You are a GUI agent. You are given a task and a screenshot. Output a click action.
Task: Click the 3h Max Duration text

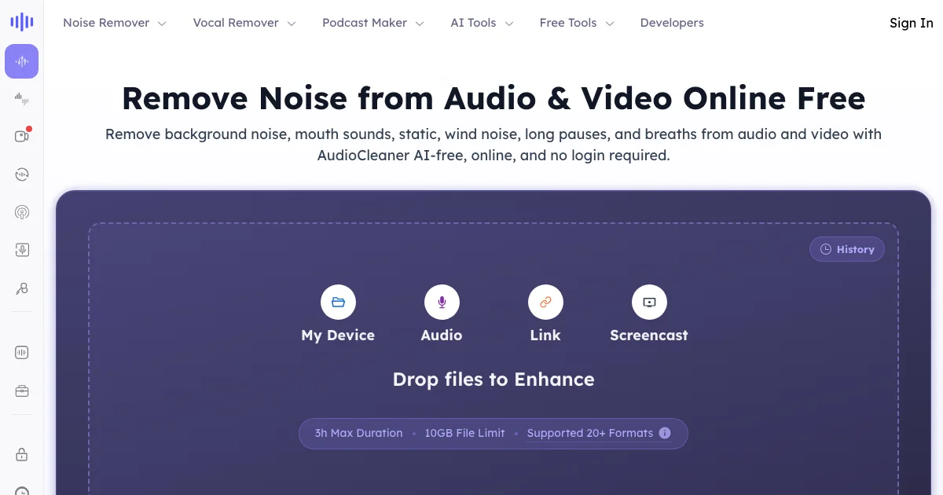pos(358,433)
